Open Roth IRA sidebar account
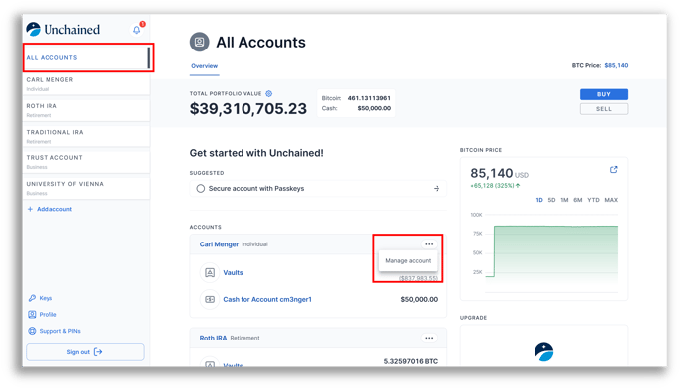The width and height of the screenshot is (681, 389). 87,110
